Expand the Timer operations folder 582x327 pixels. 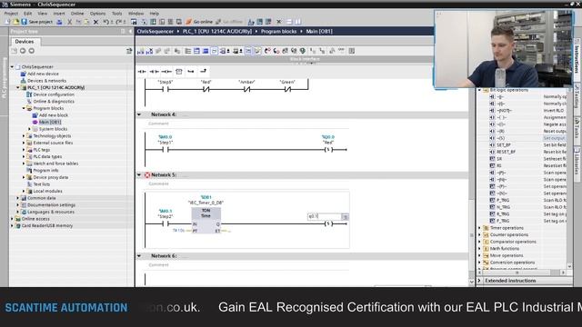tap(479, 228)
